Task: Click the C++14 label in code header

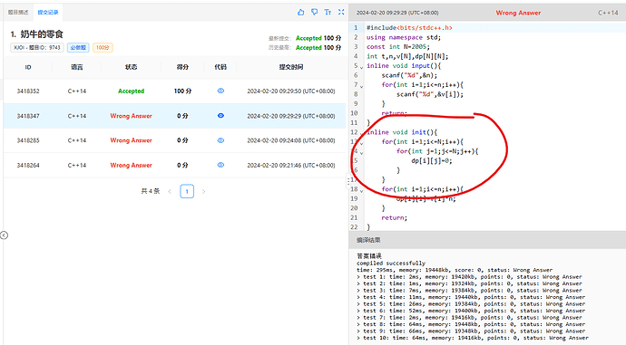Action: [x=608, y=13]
